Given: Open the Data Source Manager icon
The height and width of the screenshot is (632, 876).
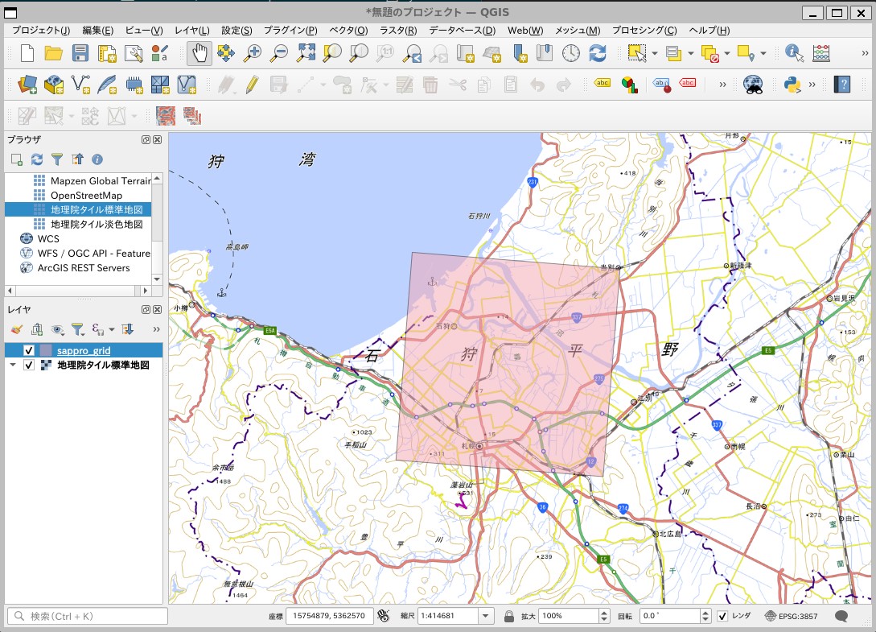Looking at the screenshot, I should coord(27,85).
